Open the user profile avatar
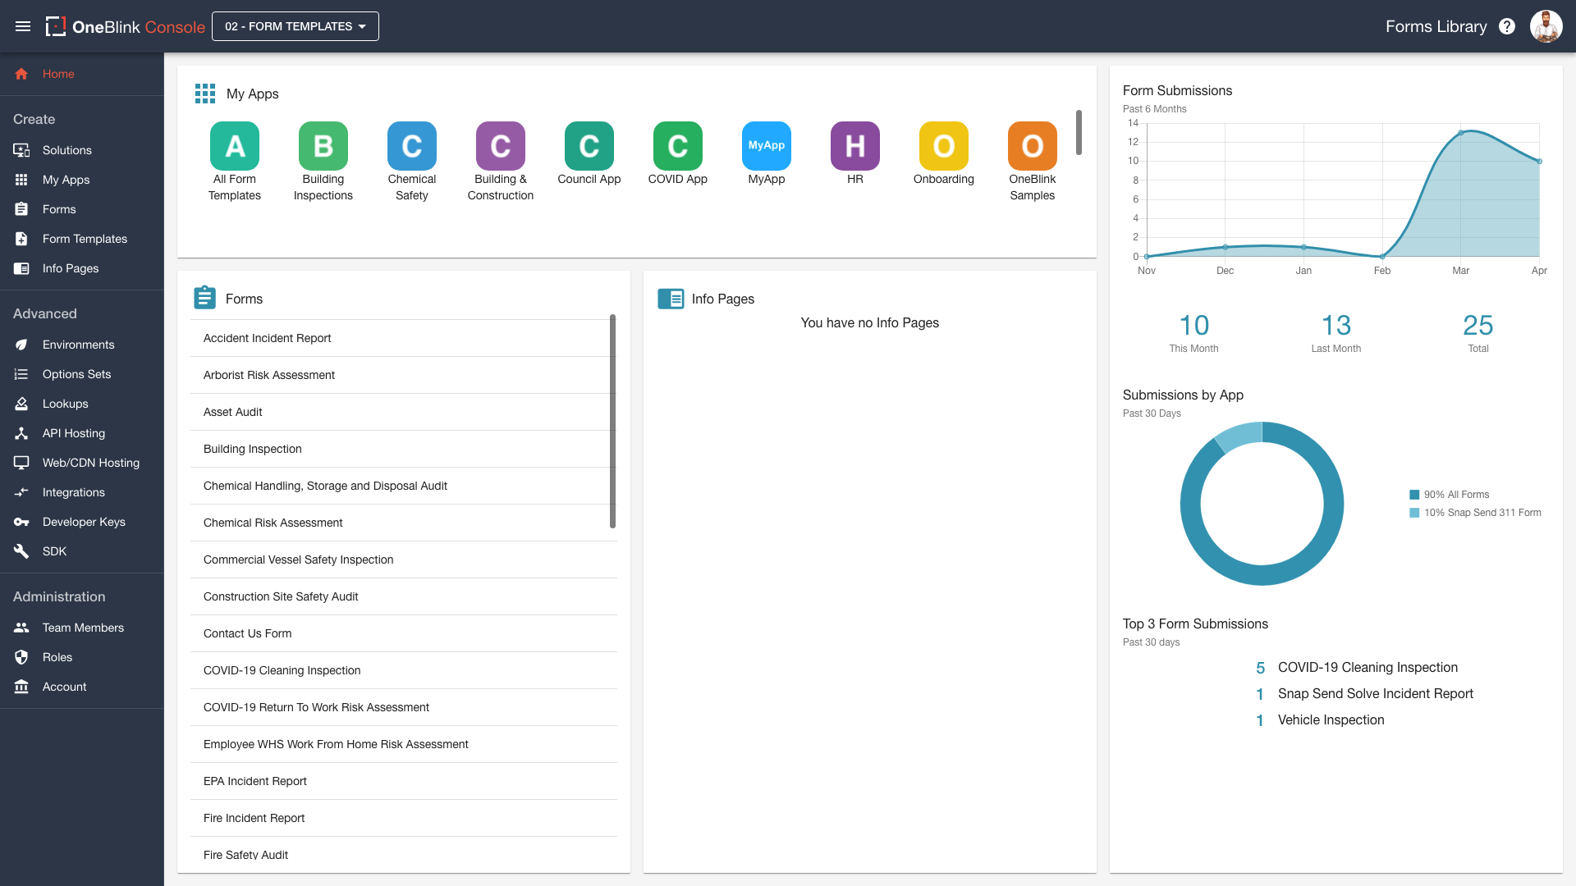The image size is (1576, 886). point(1546,26)
